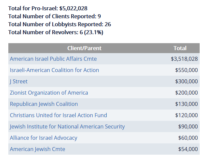Click the $3,518,028 total cell

tap(184, 59)
